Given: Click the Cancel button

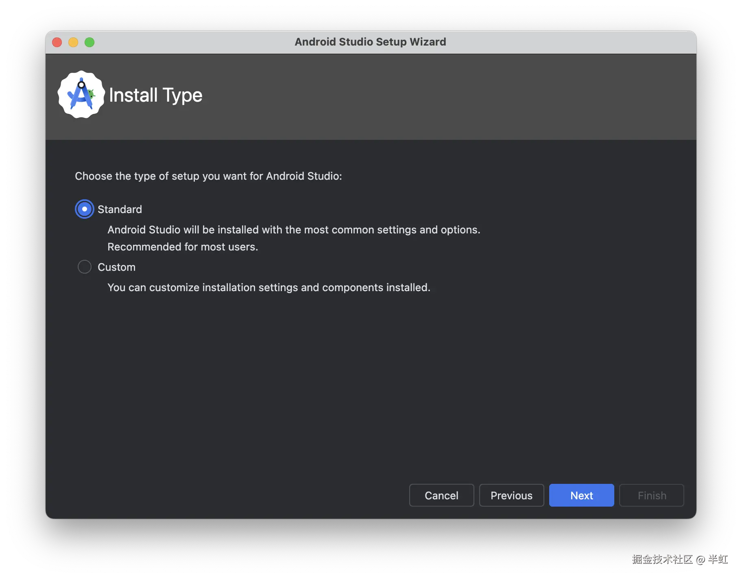Looking at the screenshot, I should point(441,495).
